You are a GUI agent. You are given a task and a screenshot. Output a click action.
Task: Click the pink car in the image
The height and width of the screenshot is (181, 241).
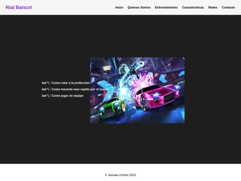(156, 97)
